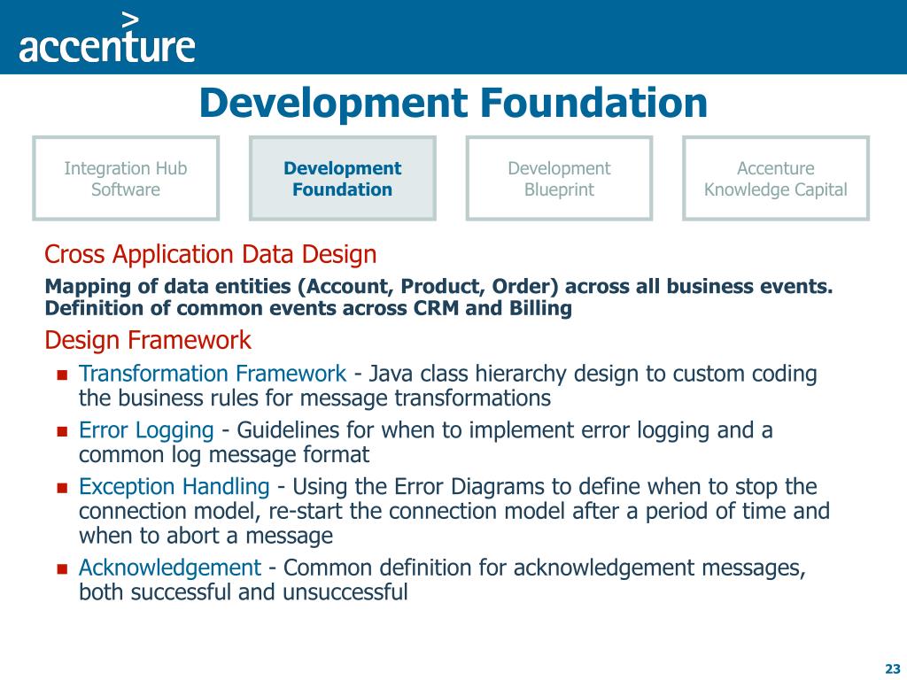Screen dimensions: 907x680
Task: Click the Exception Handling red bullet
Action: point(63,488)
